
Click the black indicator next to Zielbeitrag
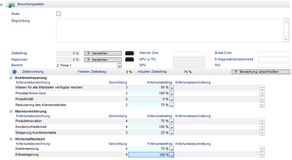click(x=130, y=53)
